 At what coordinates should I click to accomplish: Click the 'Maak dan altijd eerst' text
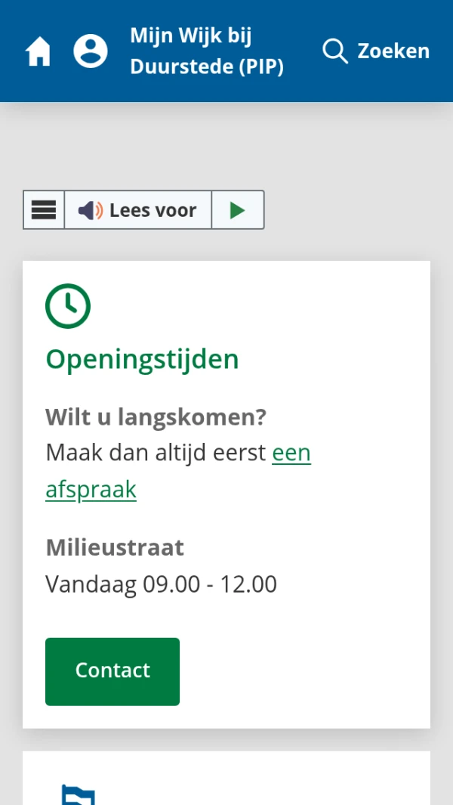(x=156, y=454)
